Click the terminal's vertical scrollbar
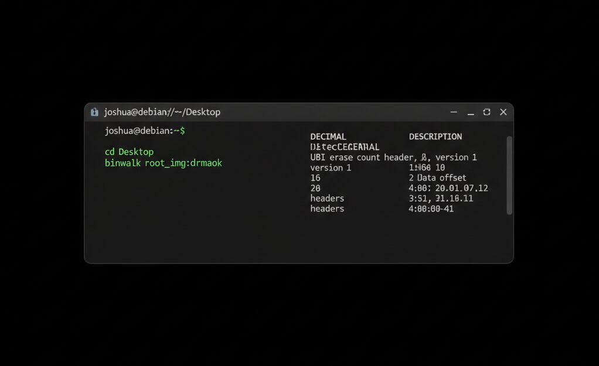The image size is (599, 366). (x=509, y=175)
